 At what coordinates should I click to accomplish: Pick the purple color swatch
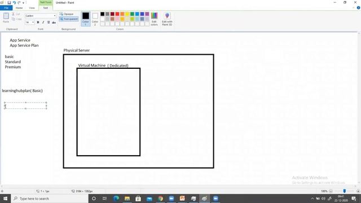tap(147, 14)
